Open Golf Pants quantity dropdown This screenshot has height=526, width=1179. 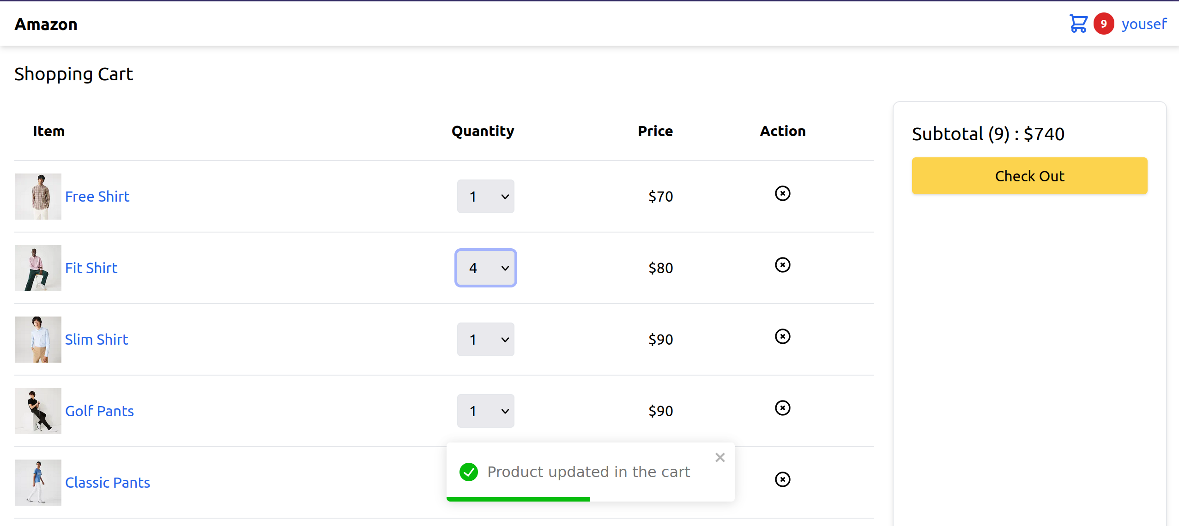click(485, 411)
